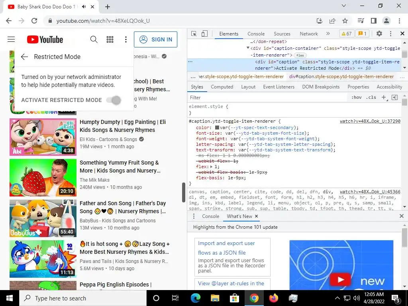Toggle the :hov element state panel
Image resolution: width=408 pixels, height=306 pixels.
click(x=357, y=97)
